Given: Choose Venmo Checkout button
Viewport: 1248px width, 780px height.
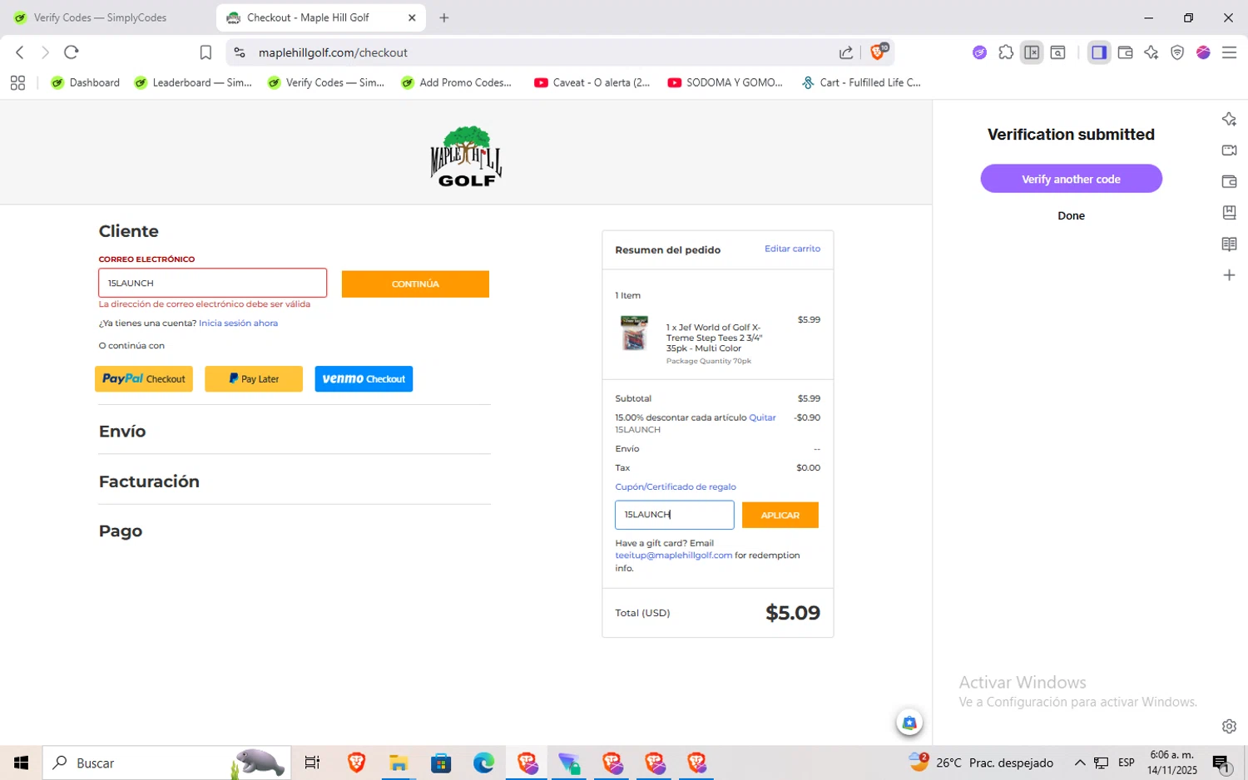Looking at the screenshot, I should coord(364,378).
